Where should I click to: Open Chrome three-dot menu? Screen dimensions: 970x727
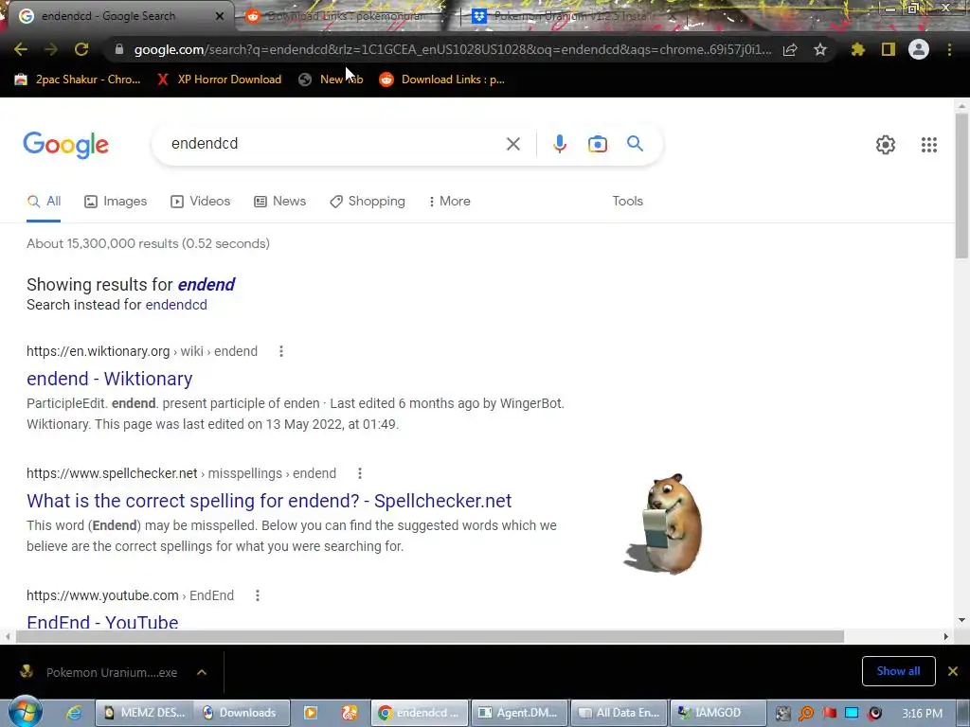tap(949, 49)
